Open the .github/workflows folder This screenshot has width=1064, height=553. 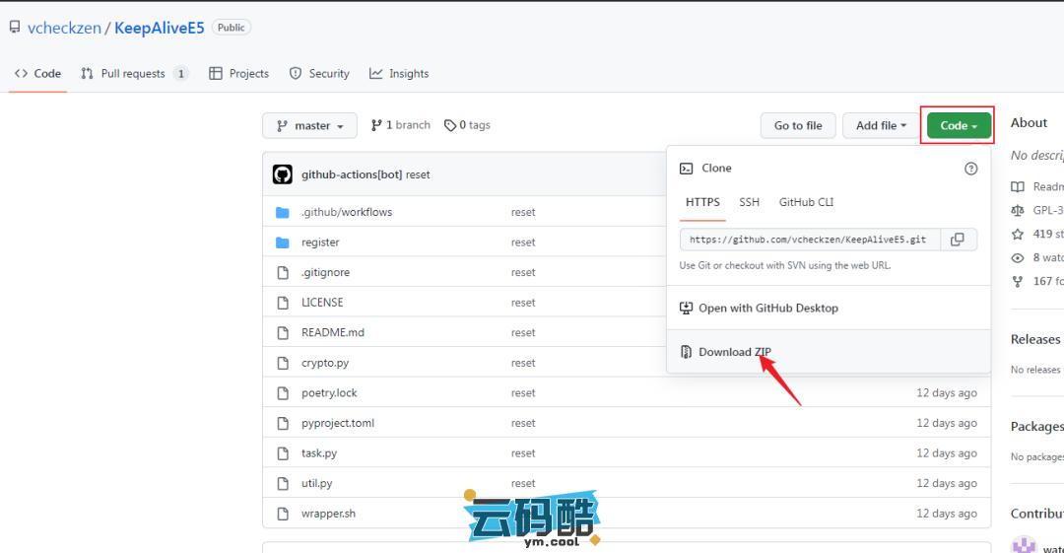click(347, 212)
